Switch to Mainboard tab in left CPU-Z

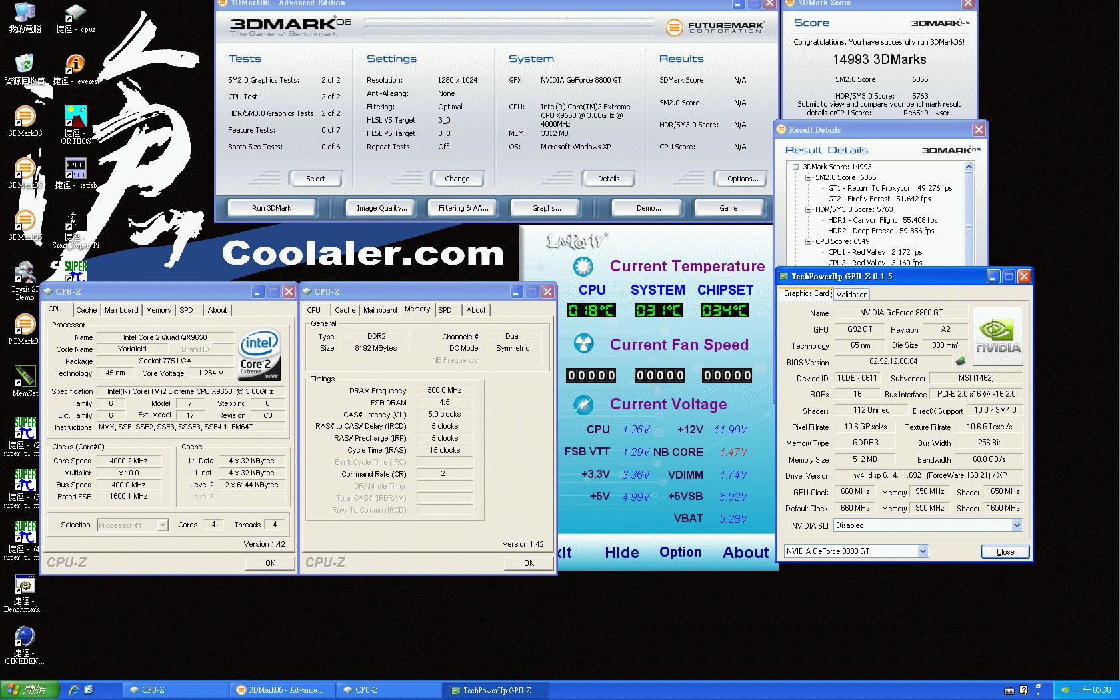(x=121, y=310)
